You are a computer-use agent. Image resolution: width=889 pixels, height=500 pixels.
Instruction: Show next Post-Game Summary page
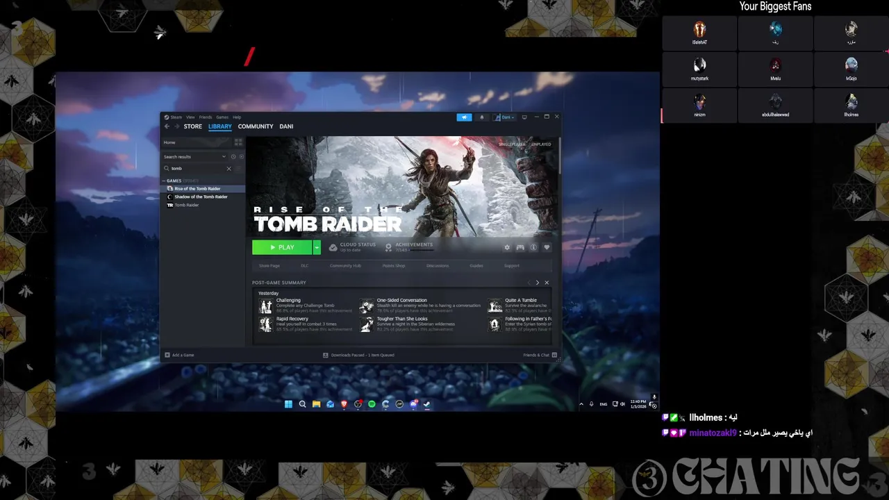pyautogui.click(x=537, y=283)
